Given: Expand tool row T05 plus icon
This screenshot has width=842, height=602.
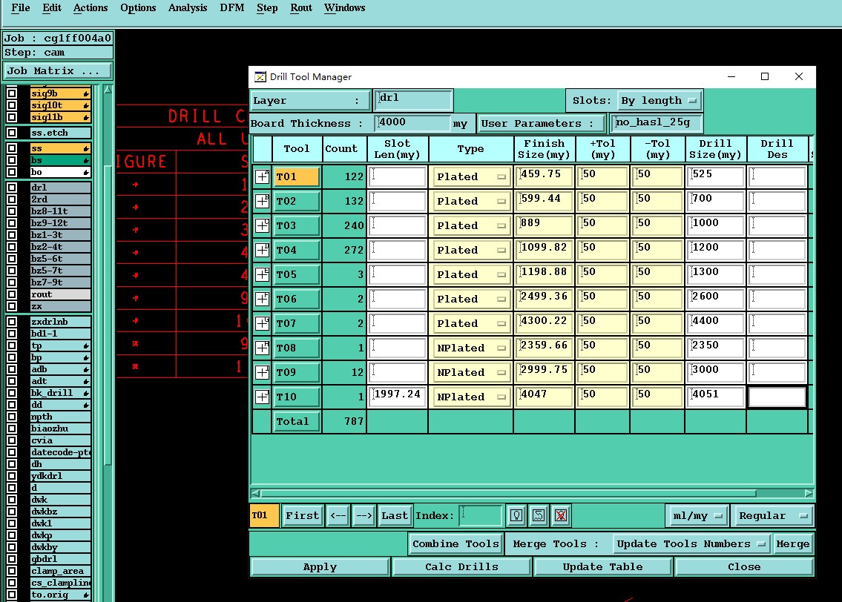Looking at the screenshot, I should pos(262,274).
